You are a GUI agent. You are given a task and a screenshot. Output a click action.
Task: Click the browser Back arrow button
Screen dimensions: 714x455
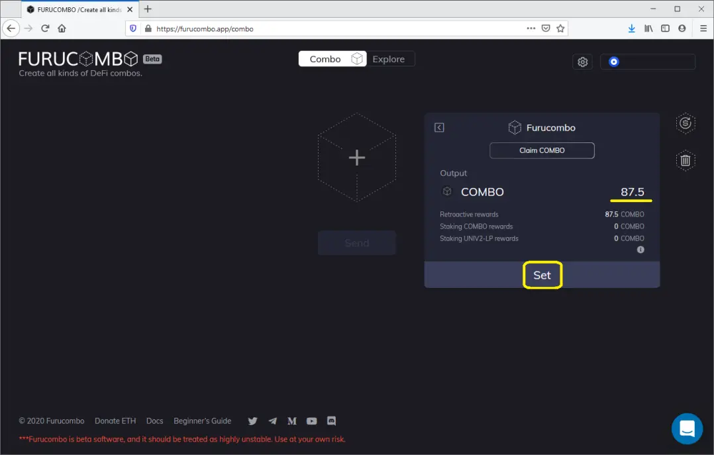pos(11,28)
